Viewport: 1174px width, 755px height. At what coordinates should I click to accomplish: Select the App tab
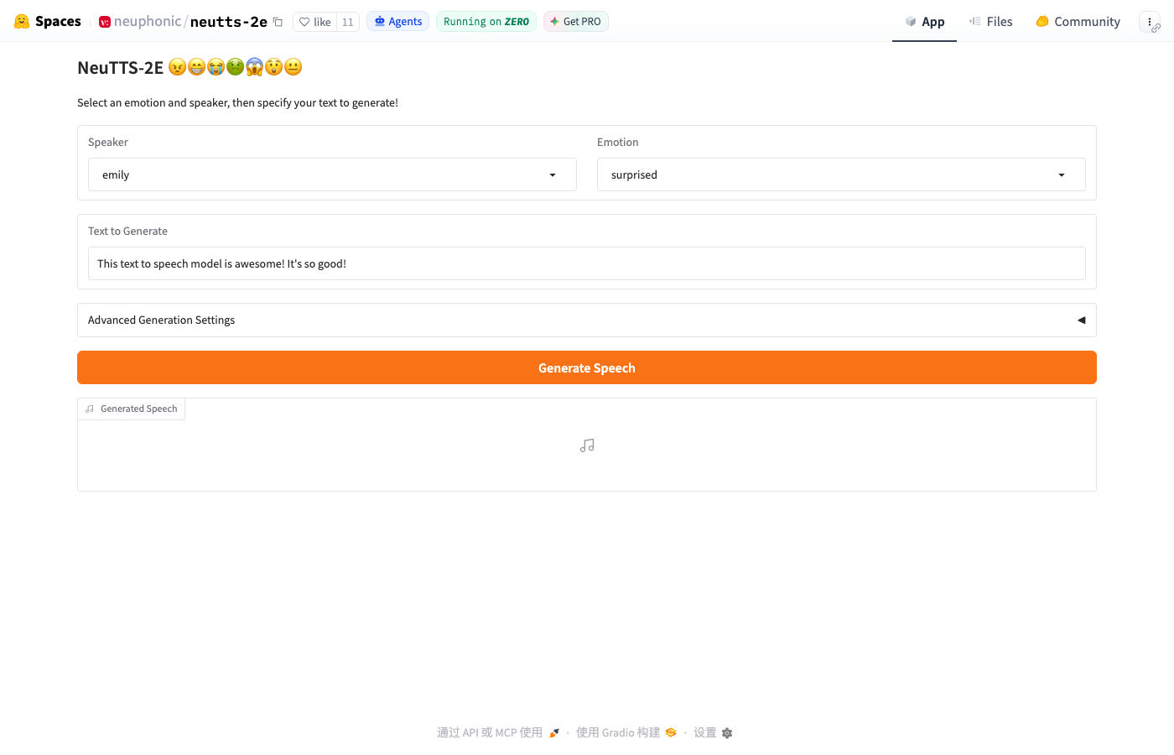click(924, 22)
